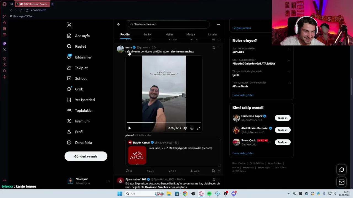Screen dimensions: 353x198
Task: Open the #BugünGünlerdenGALATASARAY trend
Action: pyautogui.click(x=254, y=64)
